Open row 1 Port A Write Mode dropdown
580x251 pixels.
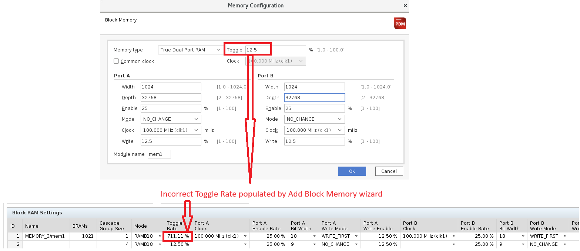[339, 236]
